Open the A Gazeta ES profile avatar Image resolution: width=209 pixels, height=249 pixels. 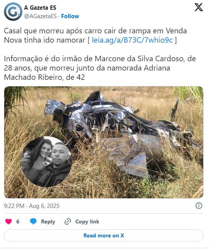13,12
